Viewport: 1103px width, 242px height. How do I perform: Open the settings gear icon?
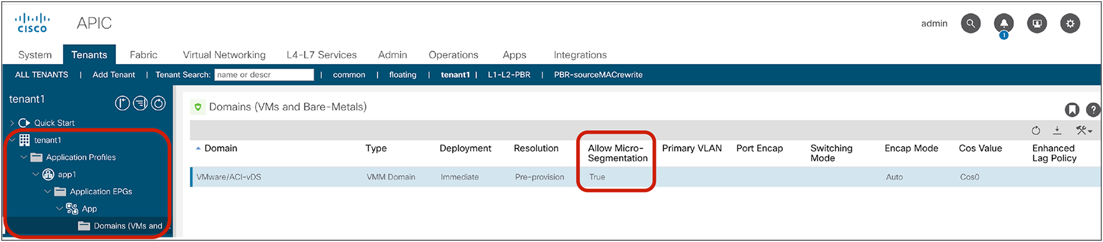[1070, 23]
